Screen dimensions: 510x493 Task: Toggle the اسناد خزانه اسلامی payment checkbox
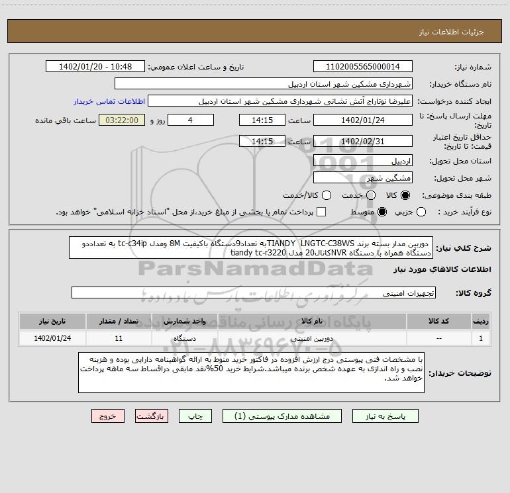tap(321, 212)
